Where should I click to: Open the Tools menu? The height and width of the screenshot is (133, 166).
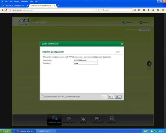click(31, 1)
